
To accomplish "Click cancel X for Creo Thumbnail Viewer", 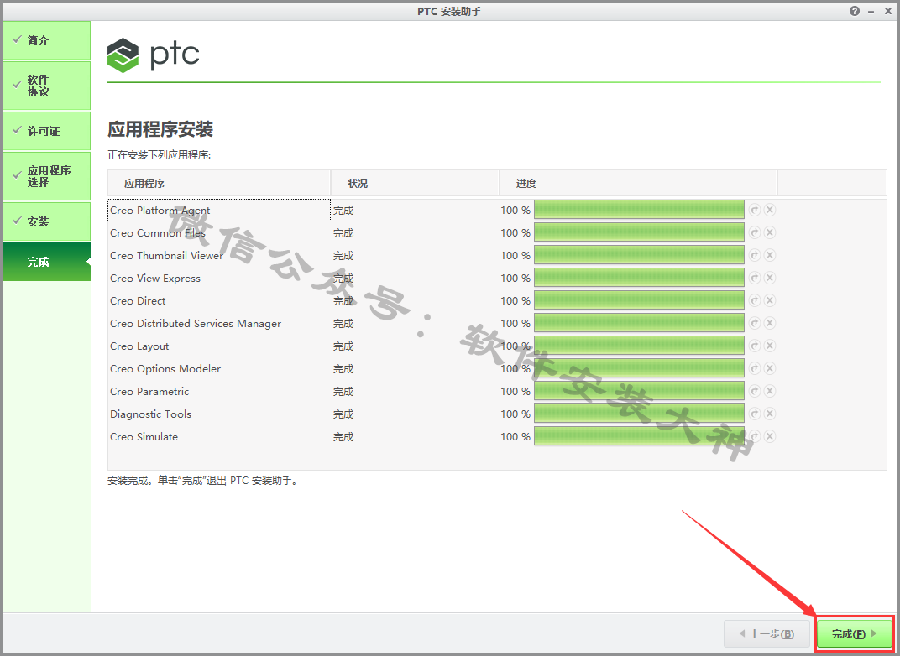I will (x=770, y=255).
